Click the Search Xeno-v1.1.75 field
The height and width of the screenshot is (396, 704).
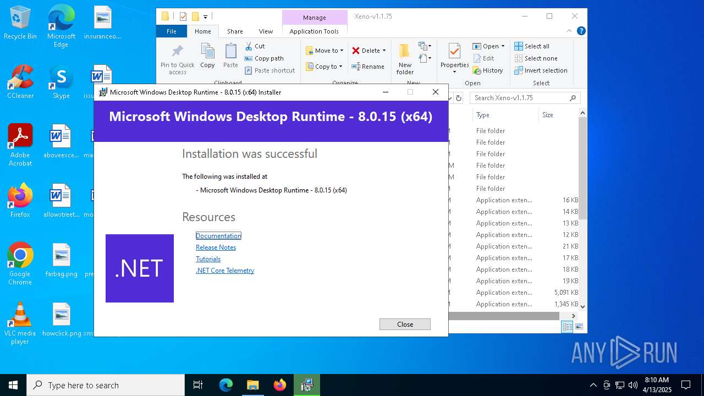[525, 98]
